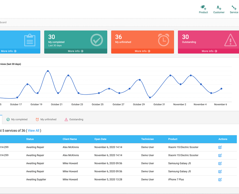The height and width of the screenshot is (194, 239).
Task: Click the add Product tag icon
Action: click(x=203, y=8)
